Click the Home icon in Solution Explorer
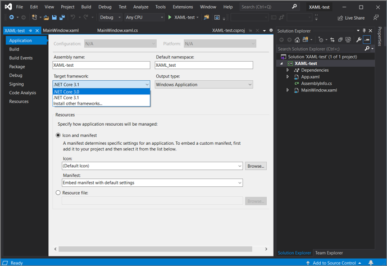 tap(297, 40)
